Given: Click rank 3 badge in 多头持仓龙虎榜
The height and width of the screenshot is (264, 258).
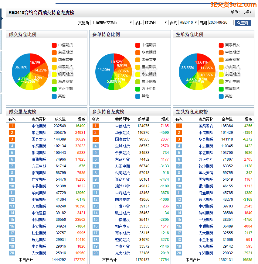Looking at the screenshot, I should click(x=96, y=139).
